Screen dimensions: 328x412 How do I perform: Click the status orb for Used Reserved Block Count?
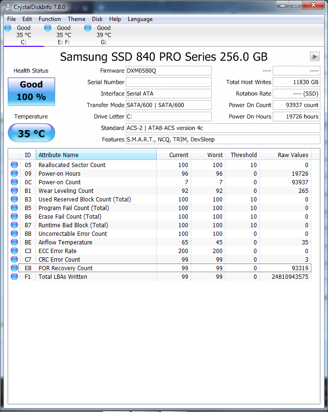[14, 199]
